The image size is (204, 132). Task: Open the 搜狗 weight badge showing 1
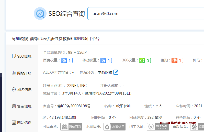click(x=177, y=60)
